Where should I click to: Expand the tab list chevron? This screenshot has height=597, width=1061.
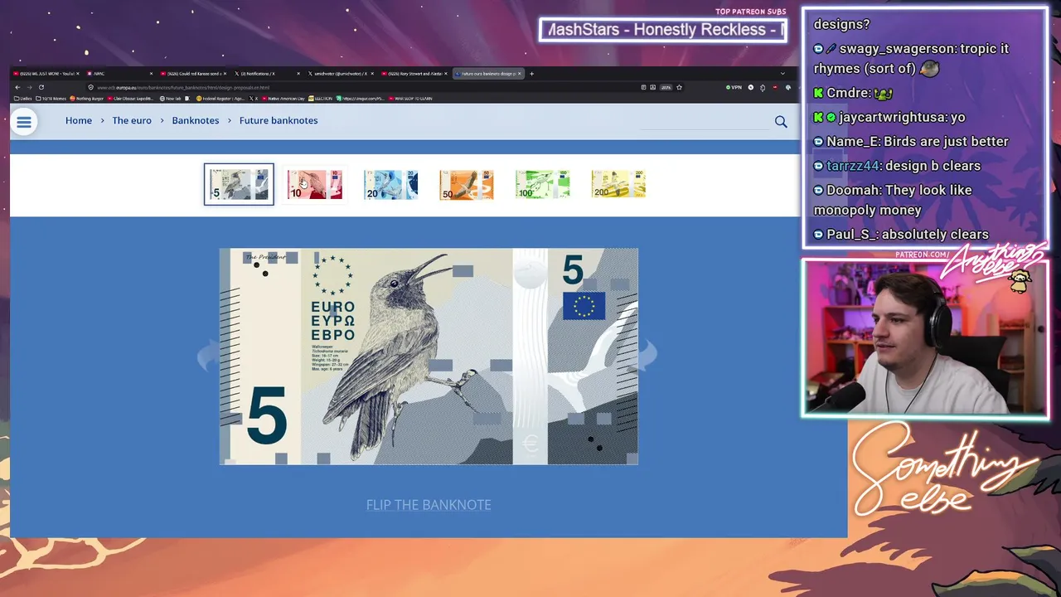[782, 74]
